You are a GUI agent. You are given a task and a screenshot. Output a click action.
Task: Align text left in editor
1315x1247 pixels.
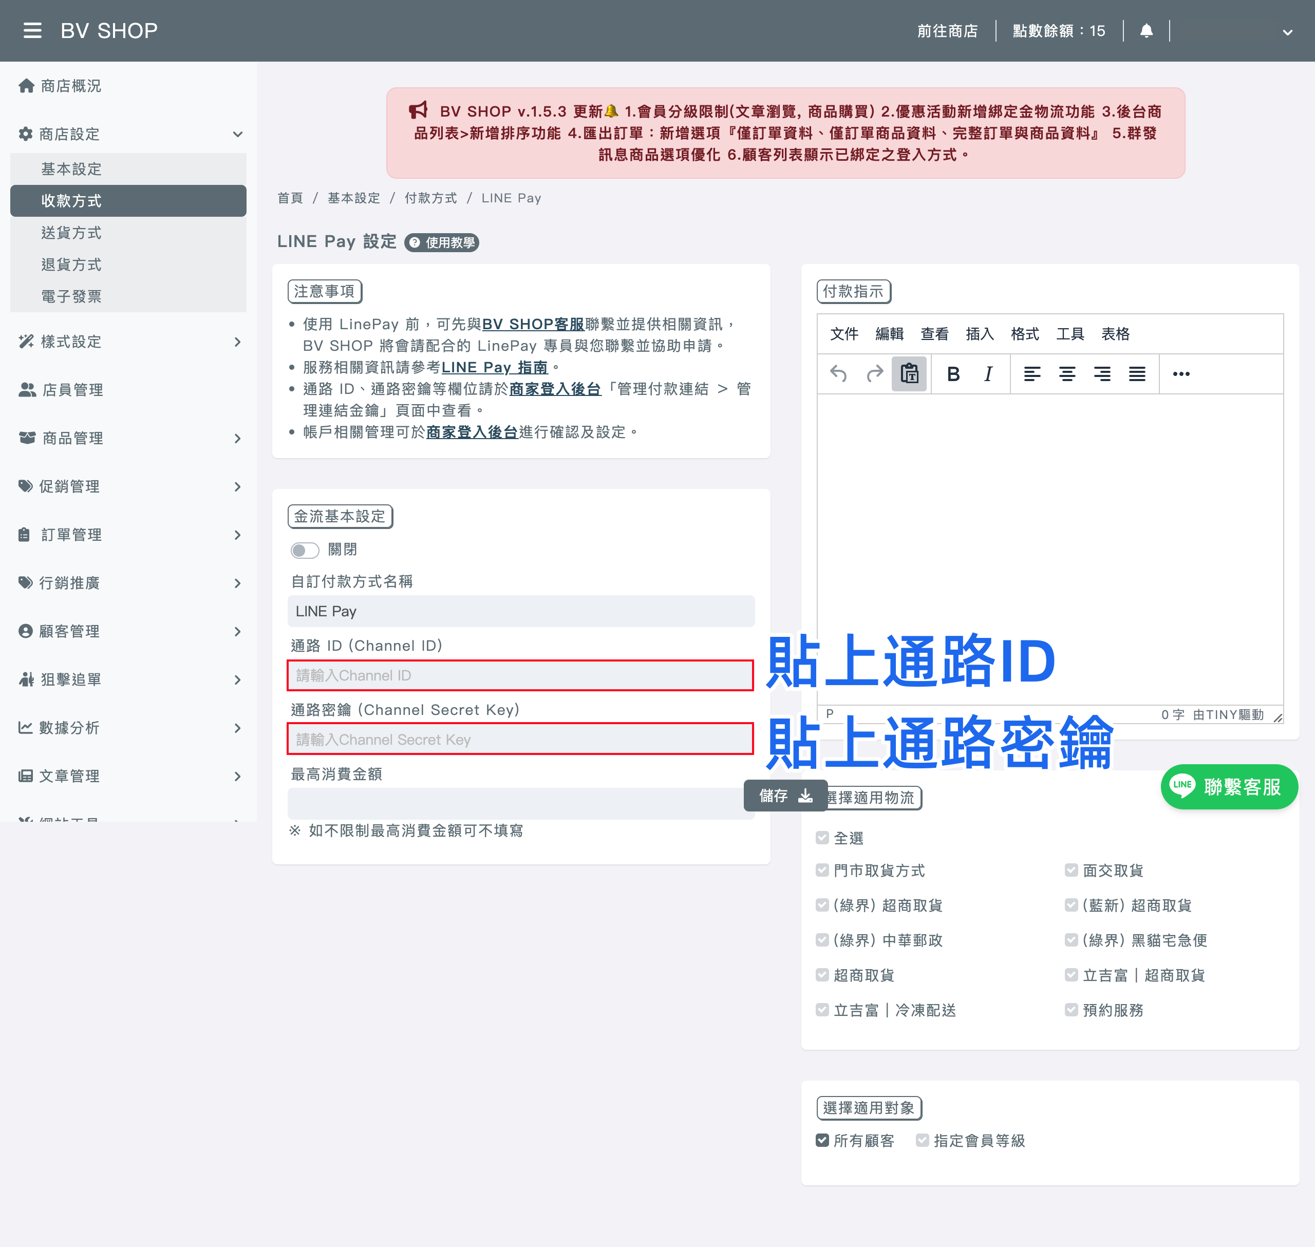point(1032,374)
